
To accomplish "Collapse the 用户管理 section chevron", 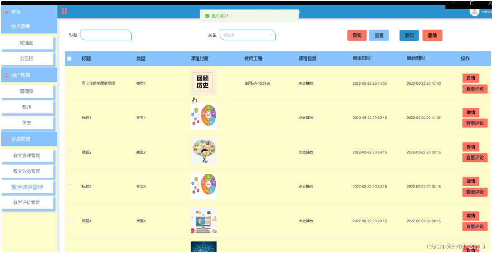I will point(50,75).
